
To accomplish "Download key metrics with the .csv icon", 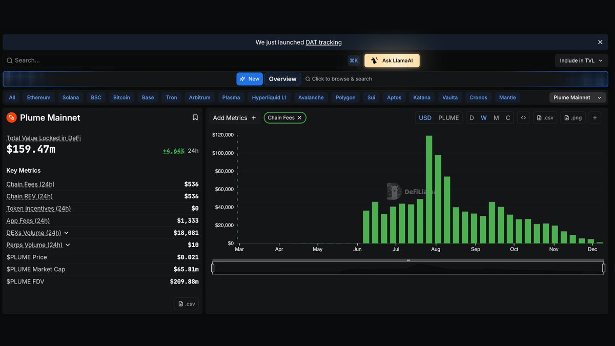I will 187,303.
